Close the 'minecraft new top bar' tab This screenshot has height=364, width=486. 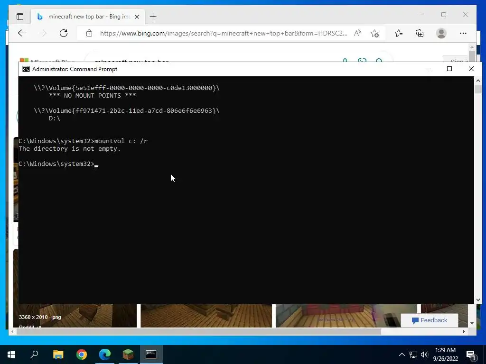(x=137, y=17)
